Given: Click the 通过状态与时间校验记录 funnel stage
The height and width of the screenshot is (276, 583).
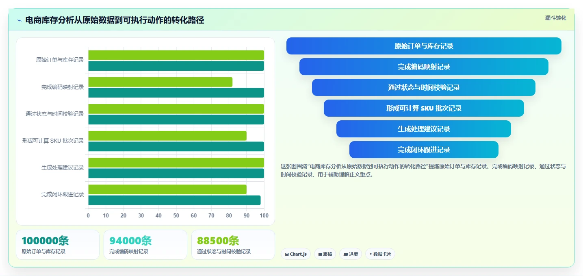Looking at the screenshot, I should click(x=424, y=87).
